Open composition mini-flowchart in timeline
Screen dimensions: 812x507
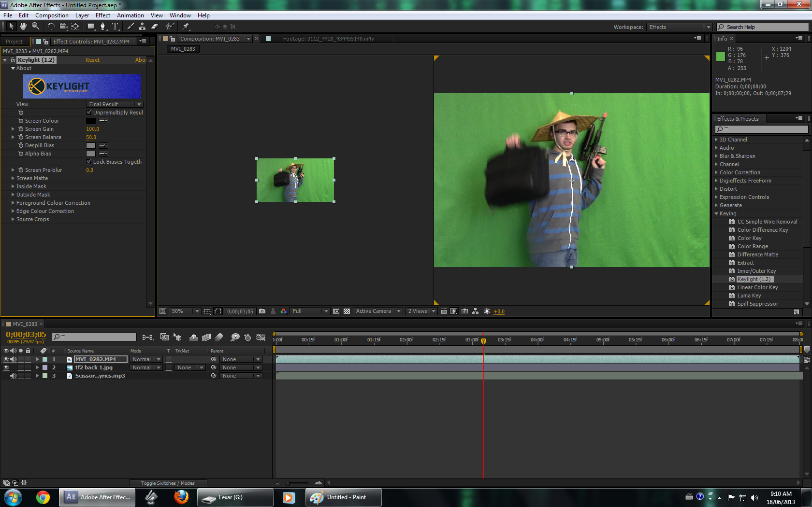[148, 337]
